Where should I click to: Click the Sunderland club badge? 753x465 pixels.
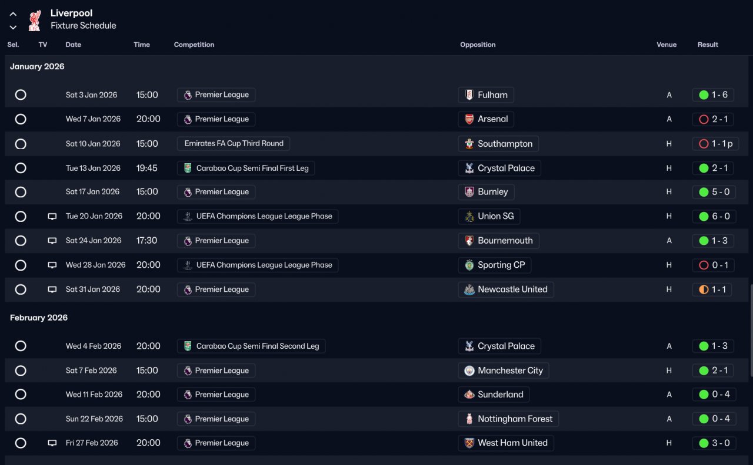pyautogui.click(x=469, y=395)
